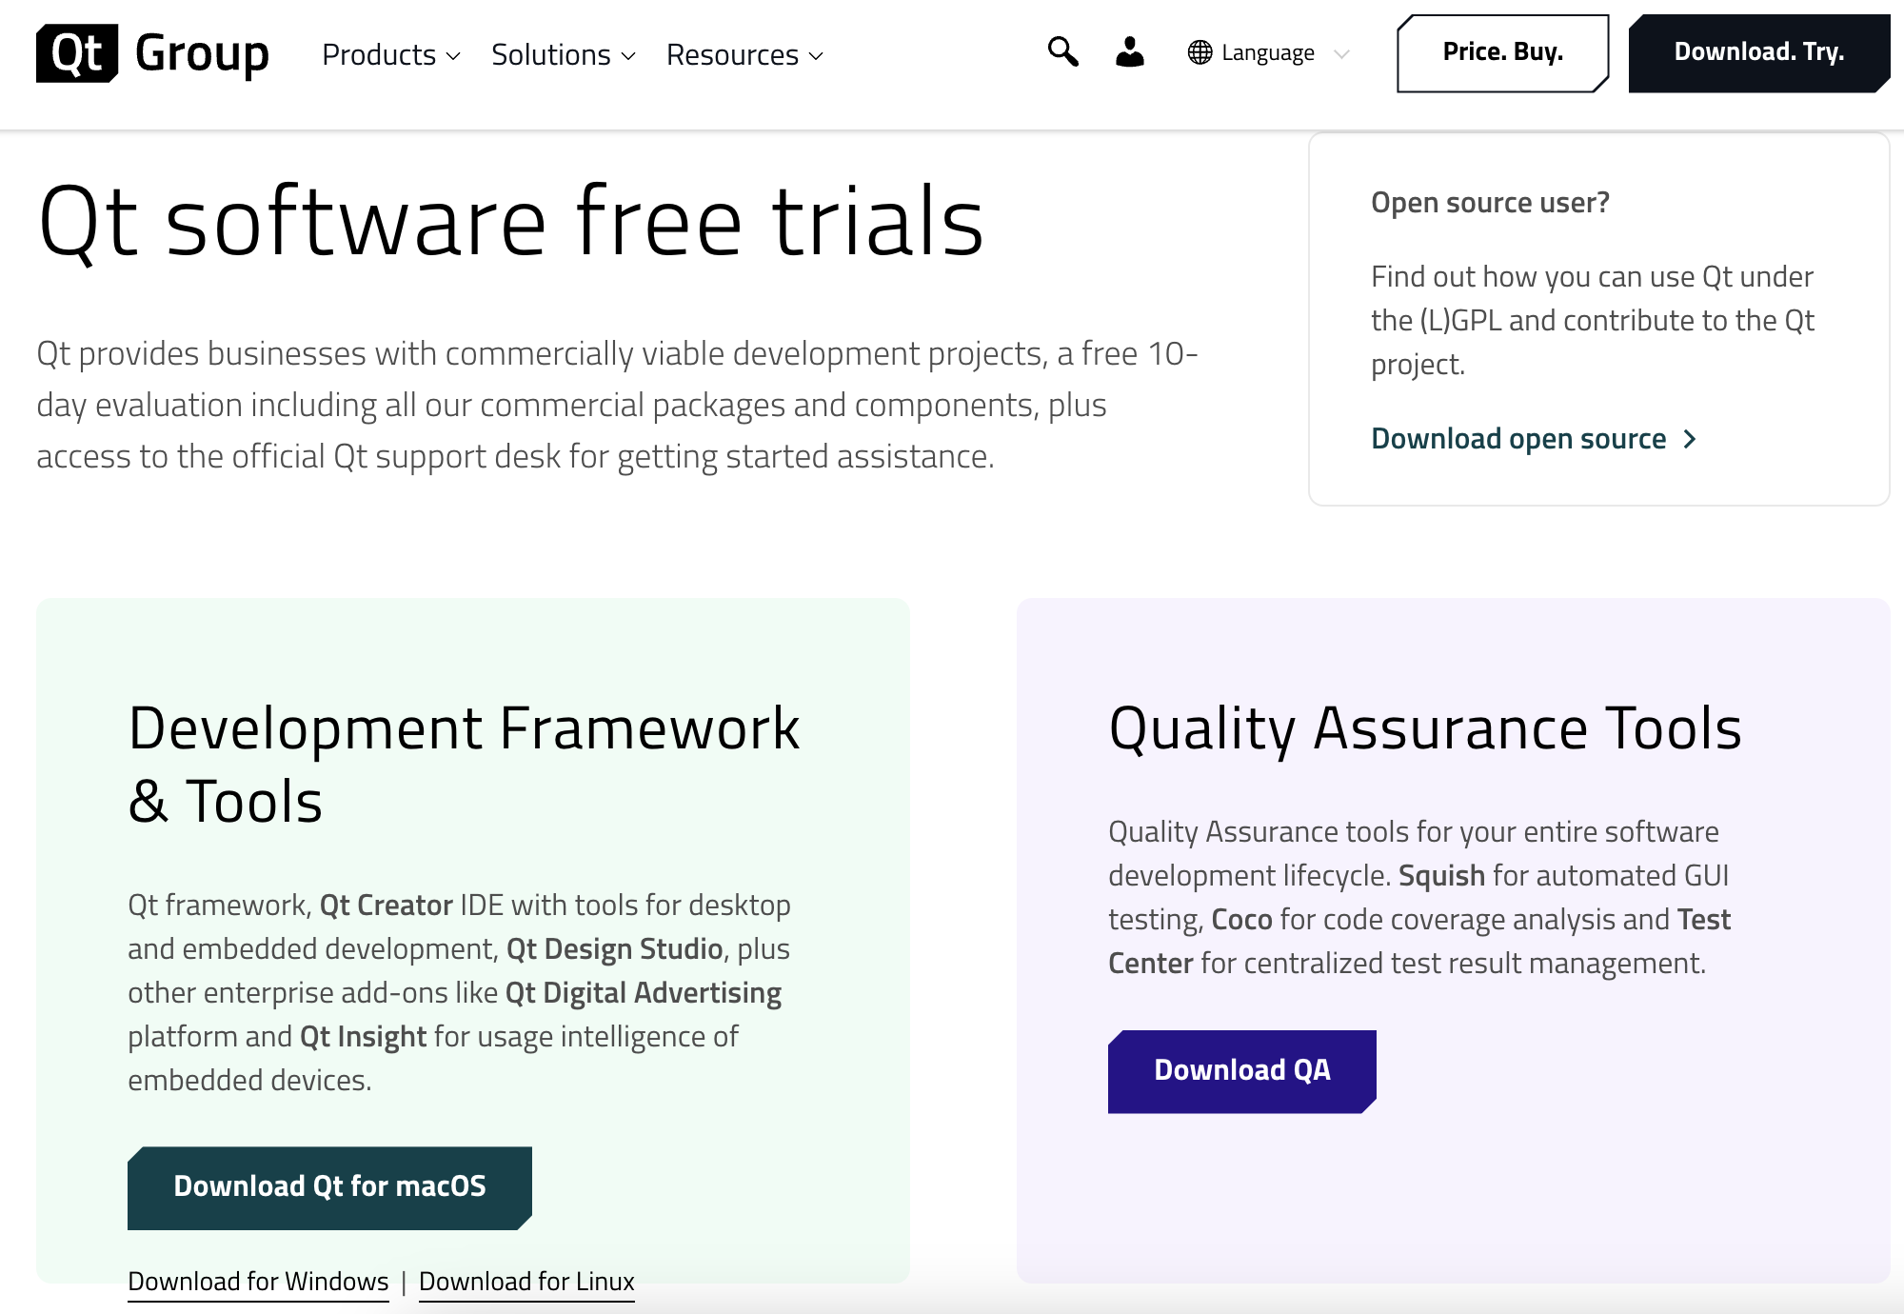Click the Download. Try. button
Image resolution: width=1904 pixels, height=1314 pixels.
1758,52
